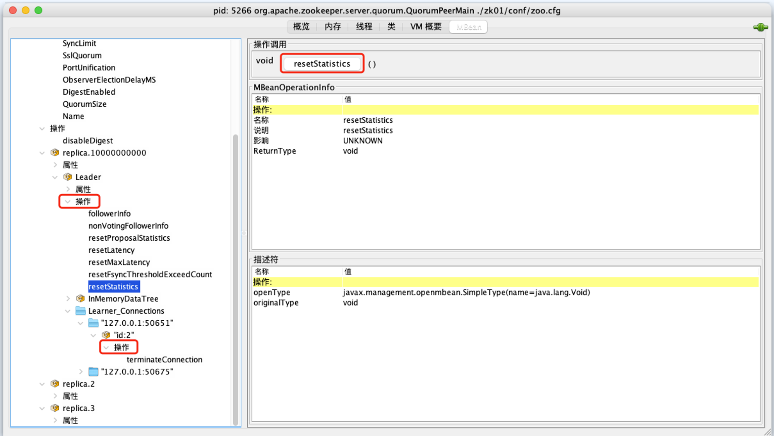Screen dimensions: 774x436
Task: Click the replica.10000000000 MBean icon
Action: [x=55, y=152]
